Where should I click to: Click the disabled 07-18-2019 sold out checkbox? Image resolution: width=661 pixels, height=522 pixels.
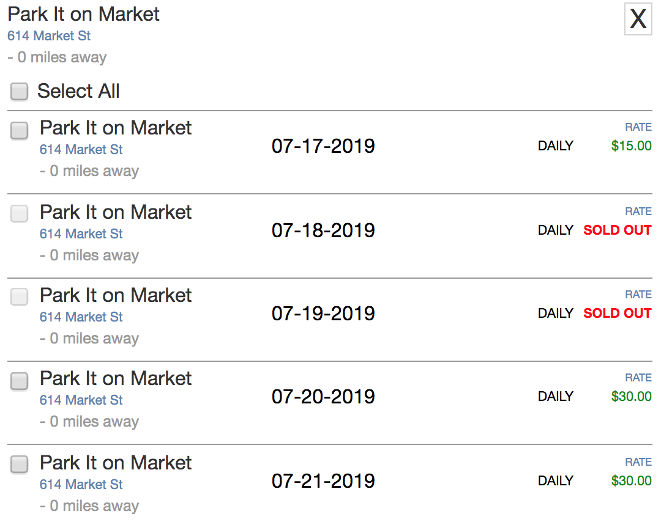(x=20, y=214)
